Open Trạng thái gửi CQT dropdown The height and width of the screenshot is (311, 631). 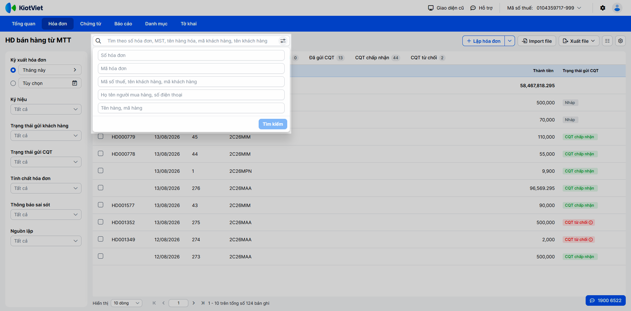(46, 162)
